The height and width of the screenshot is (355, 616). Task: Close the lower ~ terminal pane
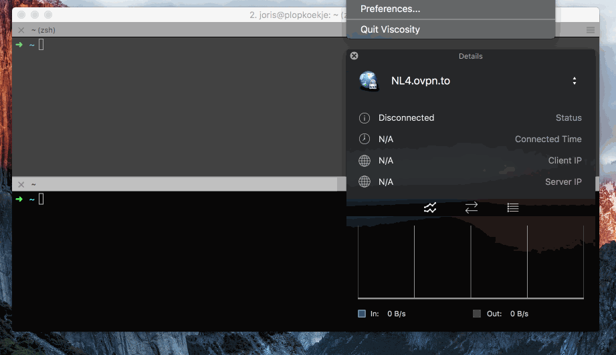coord(21,185)
